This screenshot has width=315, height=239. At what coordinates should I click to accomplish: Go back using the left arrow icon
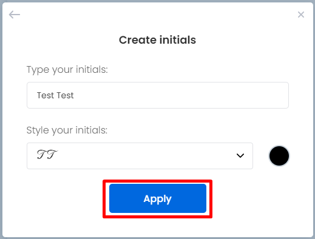click(15, 15)
